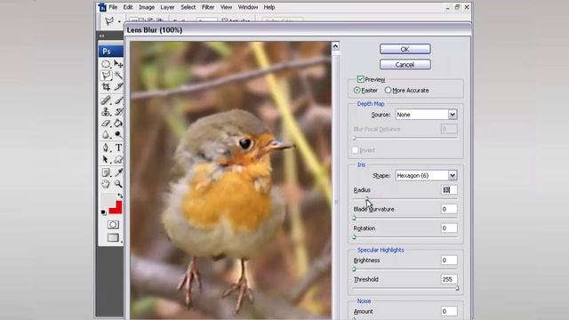The height and width of the screenshot is (320, 569).
Task: Open the Iris Shape dropdown
Action: [x=453, y=176]
